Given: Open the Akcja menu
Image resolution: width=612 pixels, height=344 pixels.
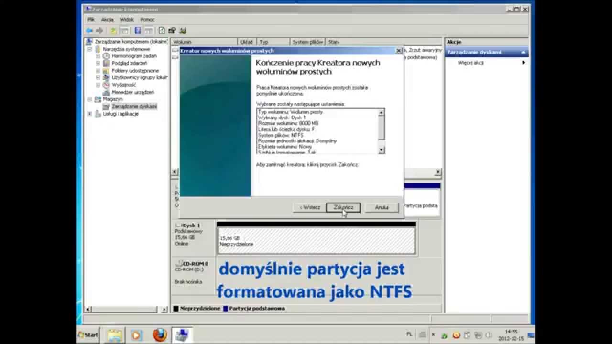Looking at the screenshot, I should click(x=107, y=20).
